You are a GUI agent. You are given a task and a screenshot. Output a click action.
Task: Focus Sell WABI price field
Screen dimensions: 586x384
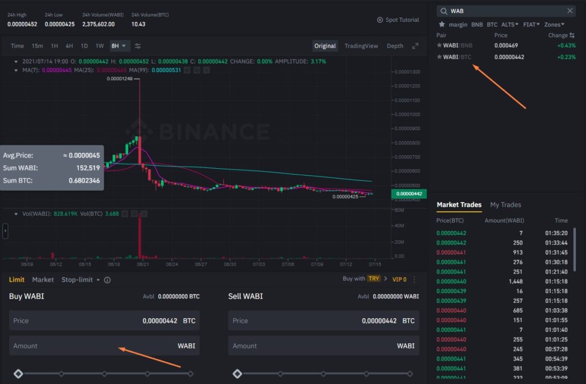click(323, 321)
